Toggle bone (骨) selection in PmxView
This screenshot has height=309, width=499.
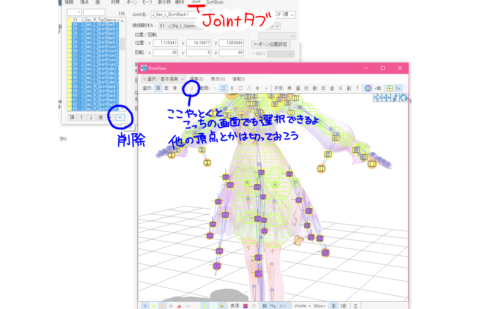coord(175,88)
